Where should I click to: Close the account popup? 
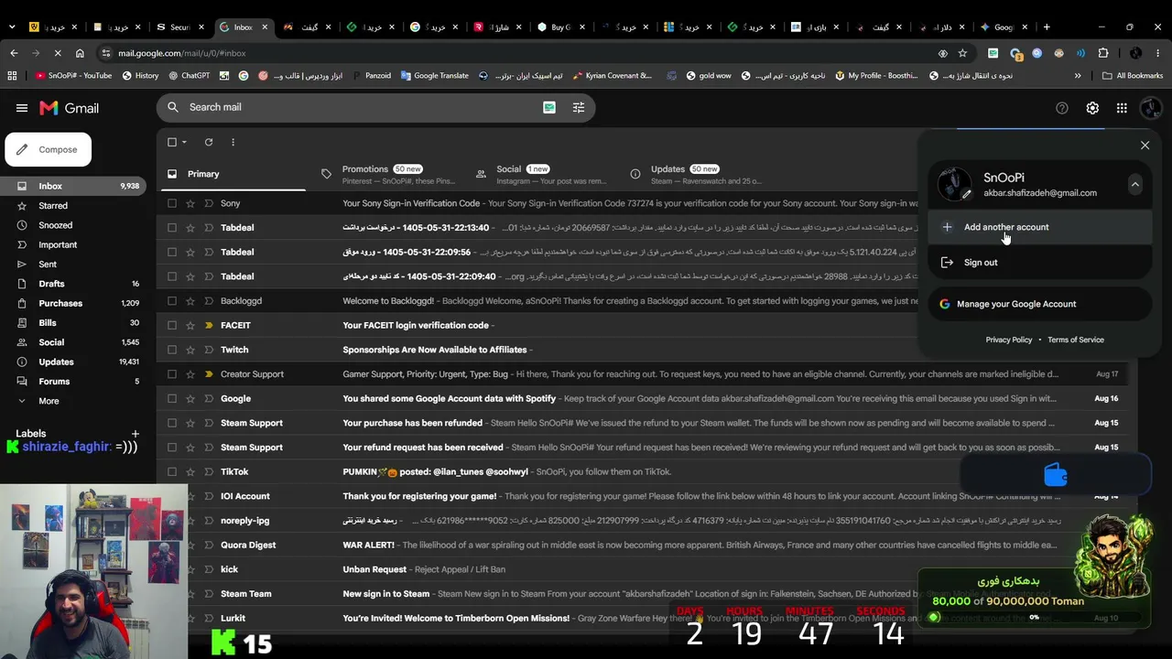tap(1145, 146)
